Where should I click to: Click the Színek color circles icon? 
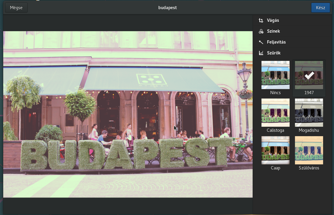pos(261,31)
